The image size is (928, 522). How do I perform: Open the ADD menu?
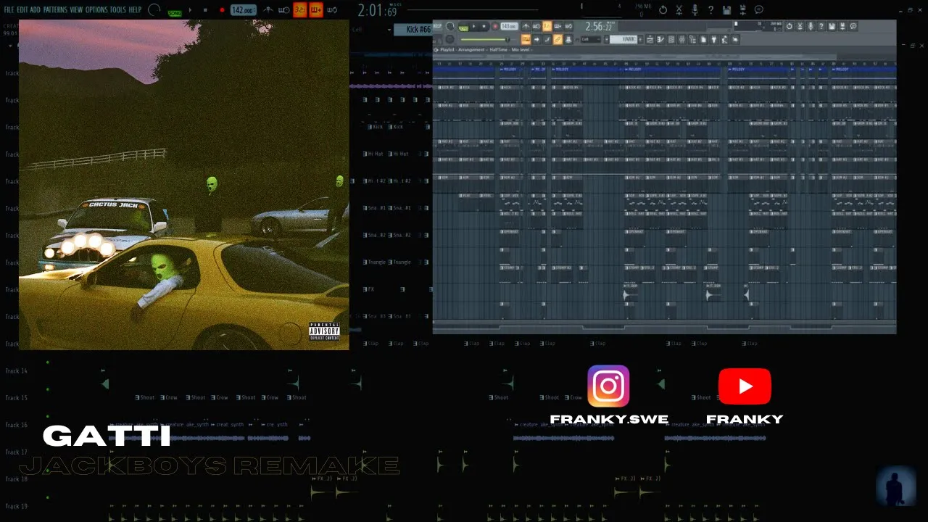[36, 9]
